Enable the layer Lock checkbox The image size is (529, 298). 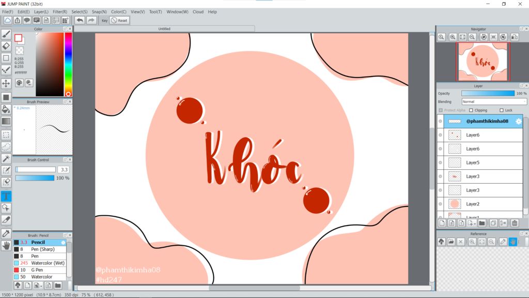pyautogui.click(x=501, y=110)
